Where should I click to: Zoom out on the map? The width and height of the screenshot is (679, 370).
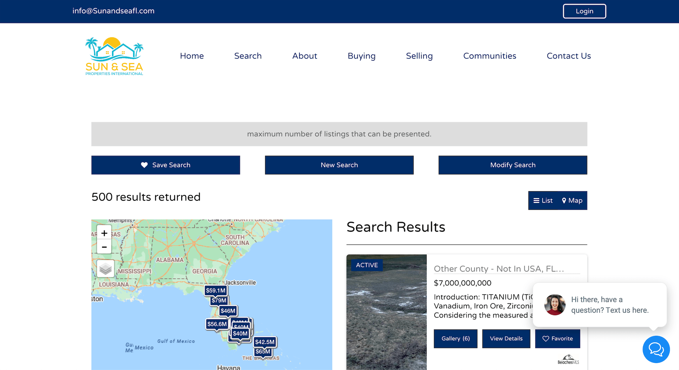coord(104,247)
